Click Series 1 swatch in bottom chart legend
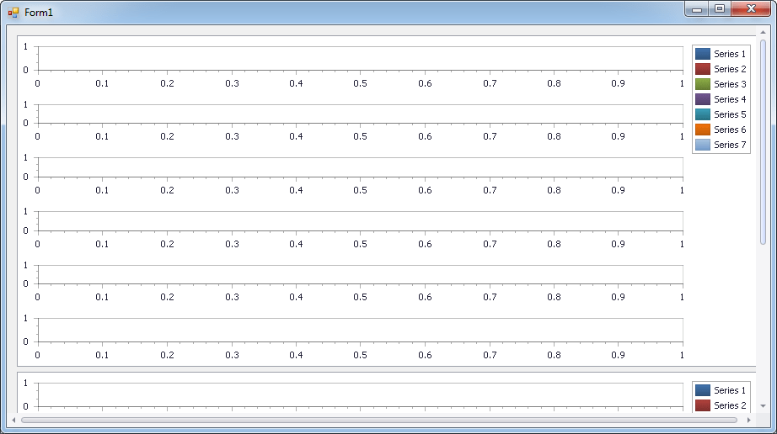The height and width of the screenshot is (434, 777). [x=703, y=390]
